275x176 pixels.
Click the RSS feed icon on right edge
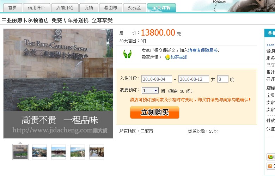(x=270, y=166)
